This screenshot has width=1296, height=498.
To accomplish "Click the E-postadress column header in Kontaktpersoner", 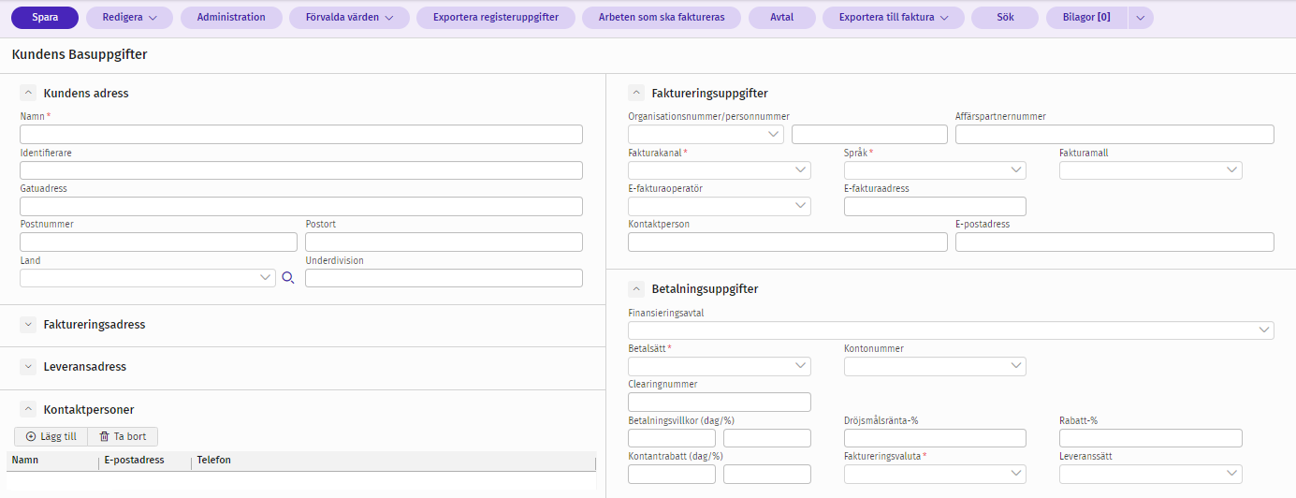I will point(145,461).
